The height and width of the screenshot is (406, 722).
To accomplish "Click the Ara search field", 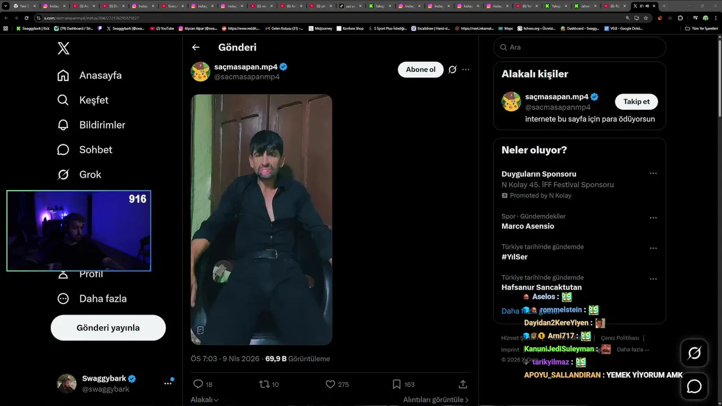I will (580, 47).
